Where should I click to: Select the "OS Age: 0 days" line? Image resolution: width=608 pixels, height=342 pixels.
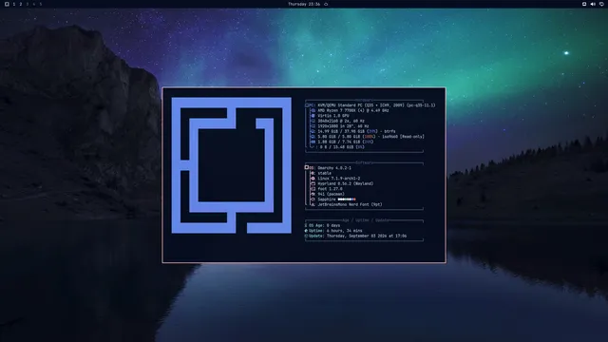pyautogui.click(x=322, y=225)
